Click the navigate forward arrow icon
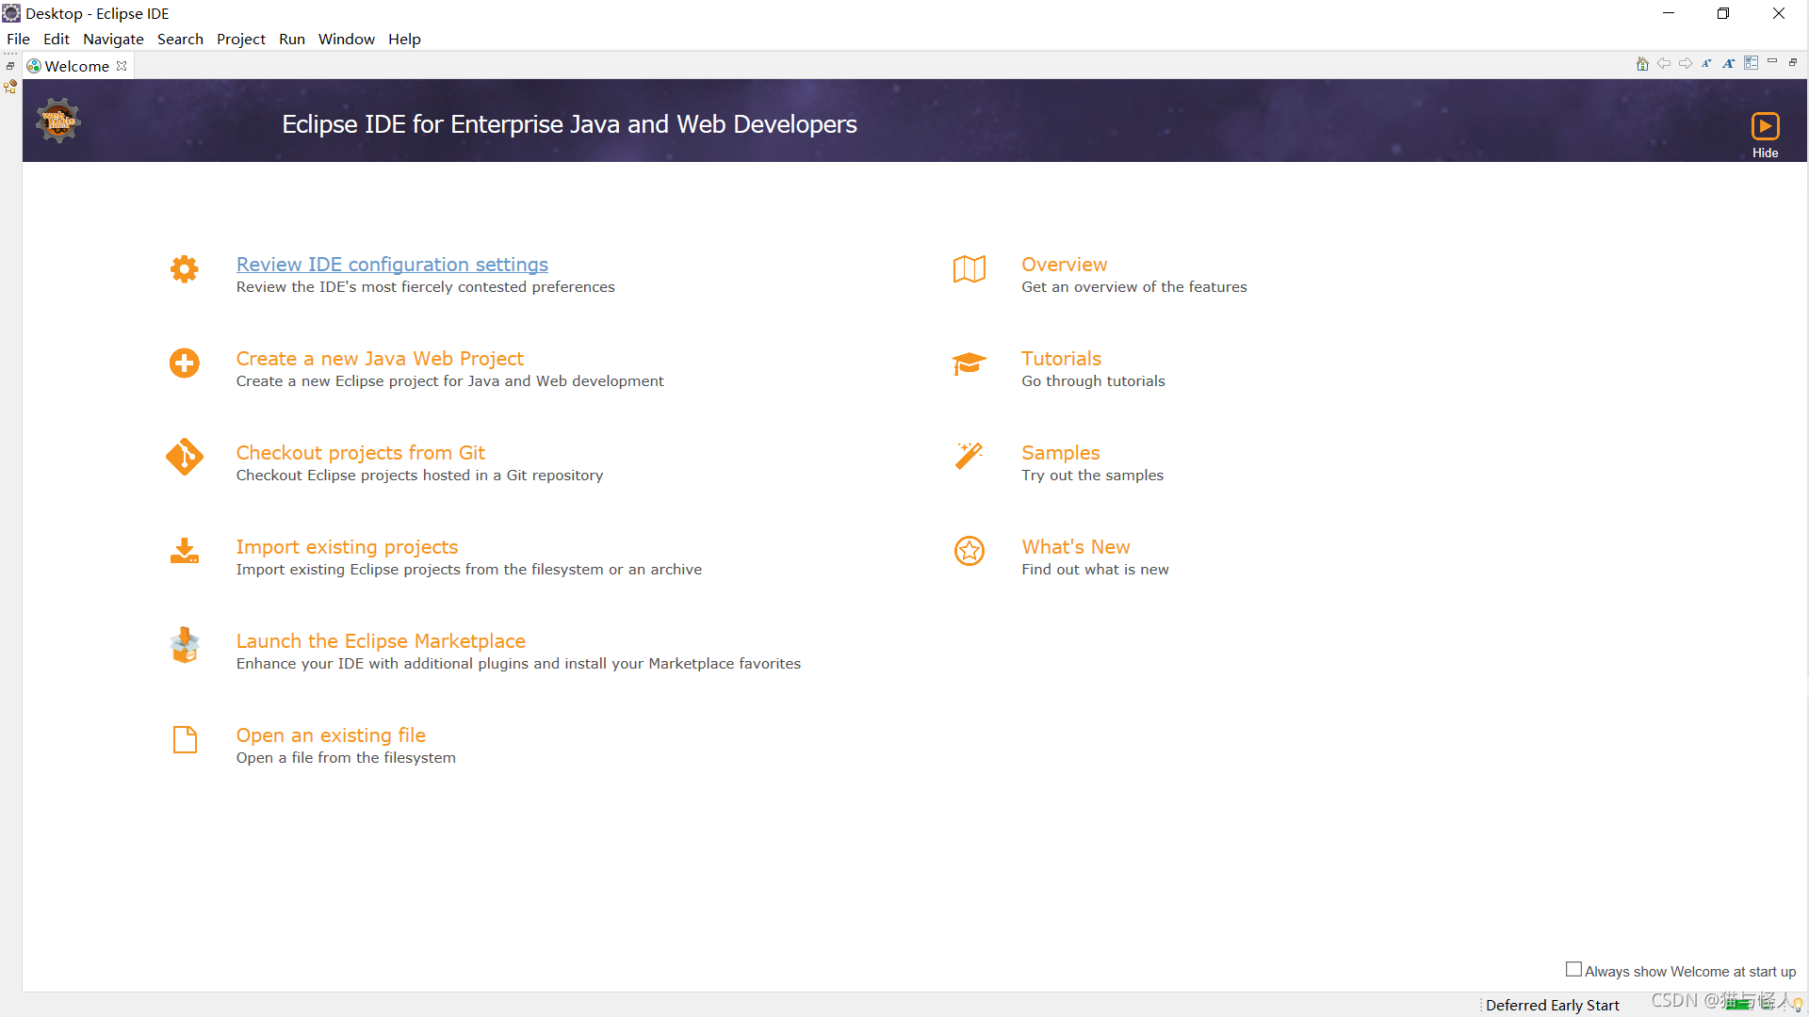The height and width of the screenshot is (1017, 1809). 1686,64
